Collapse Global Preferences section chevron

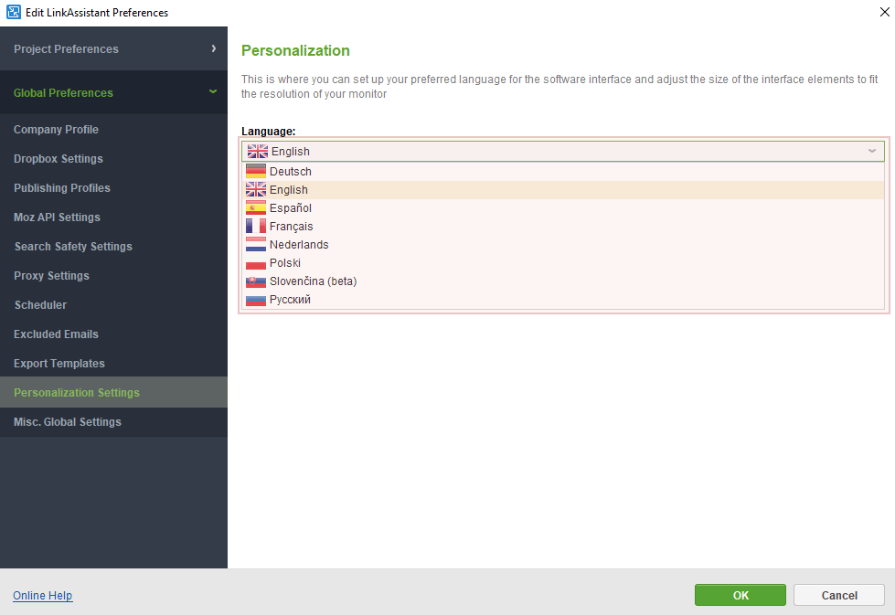213,92
